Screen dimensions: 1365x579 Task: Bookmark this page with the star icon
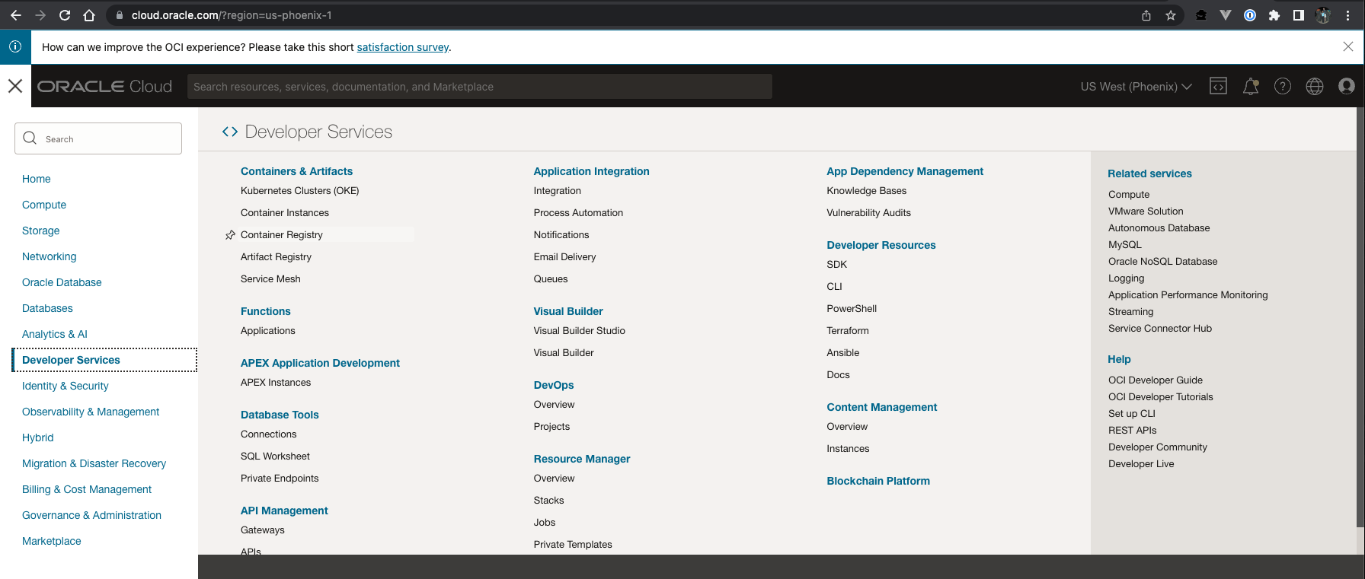tap(1171, 15)
